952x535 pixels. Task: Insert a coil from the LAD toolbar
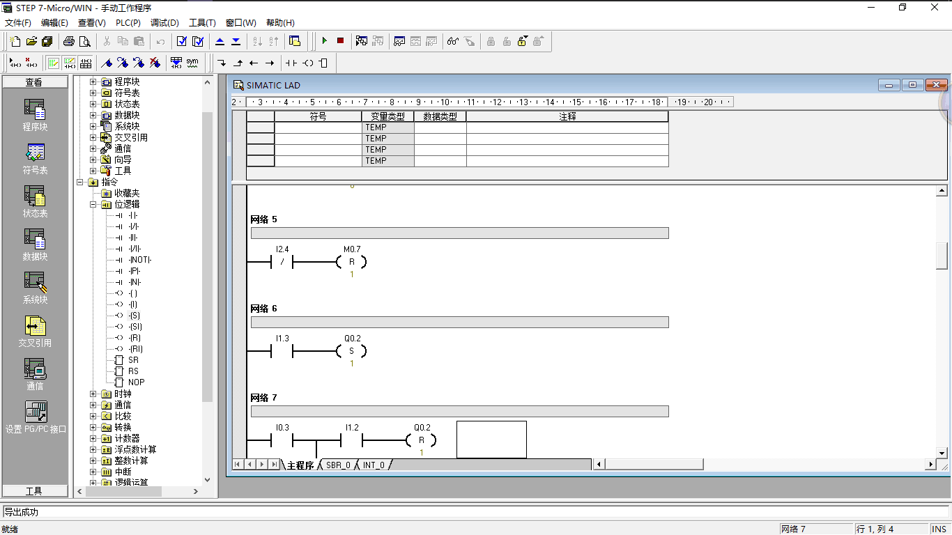(307, 63)
